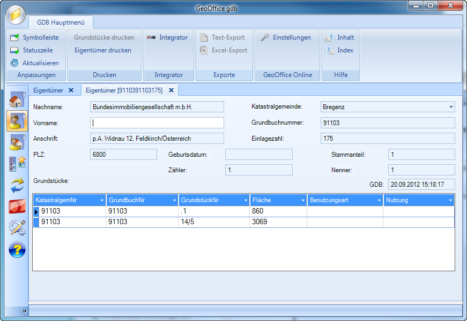Click the GeoOffice application logo button

tap(16, 14)
